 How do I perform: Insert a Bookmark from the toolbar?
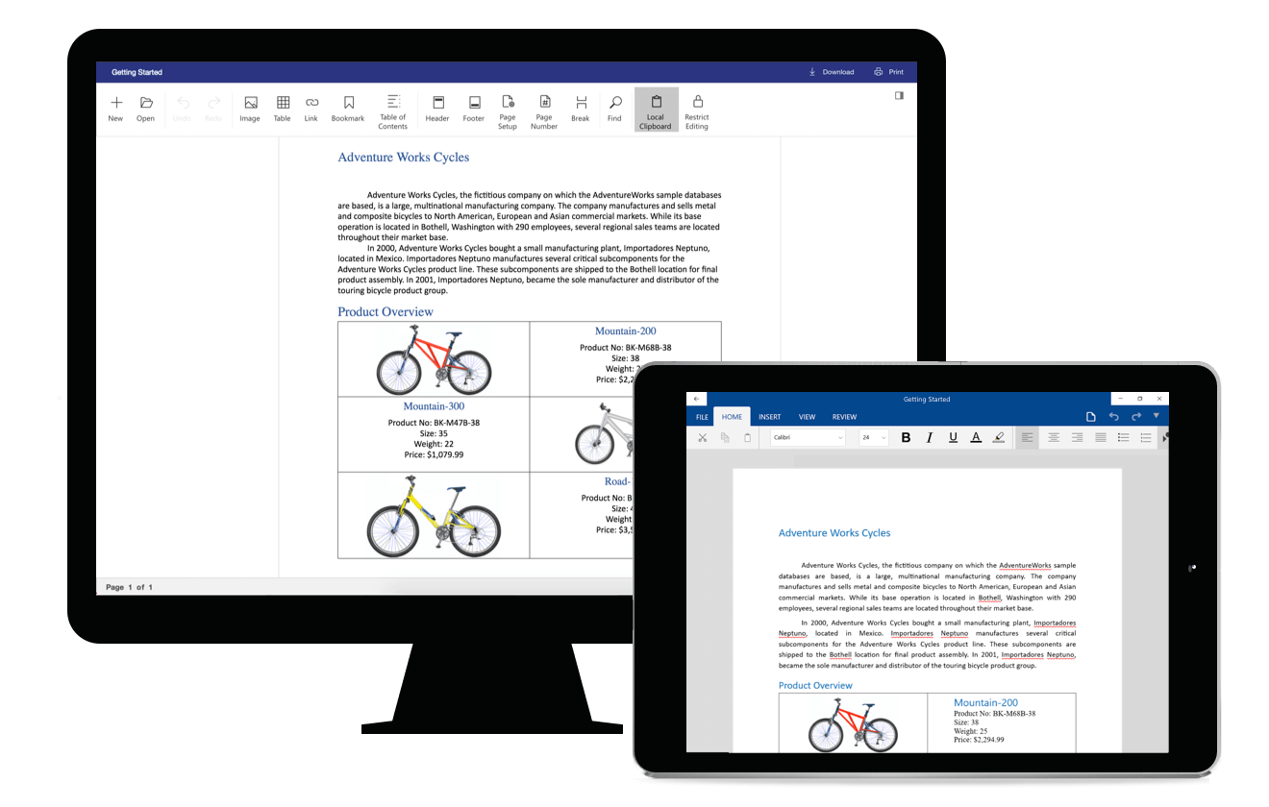pos(348,109)
